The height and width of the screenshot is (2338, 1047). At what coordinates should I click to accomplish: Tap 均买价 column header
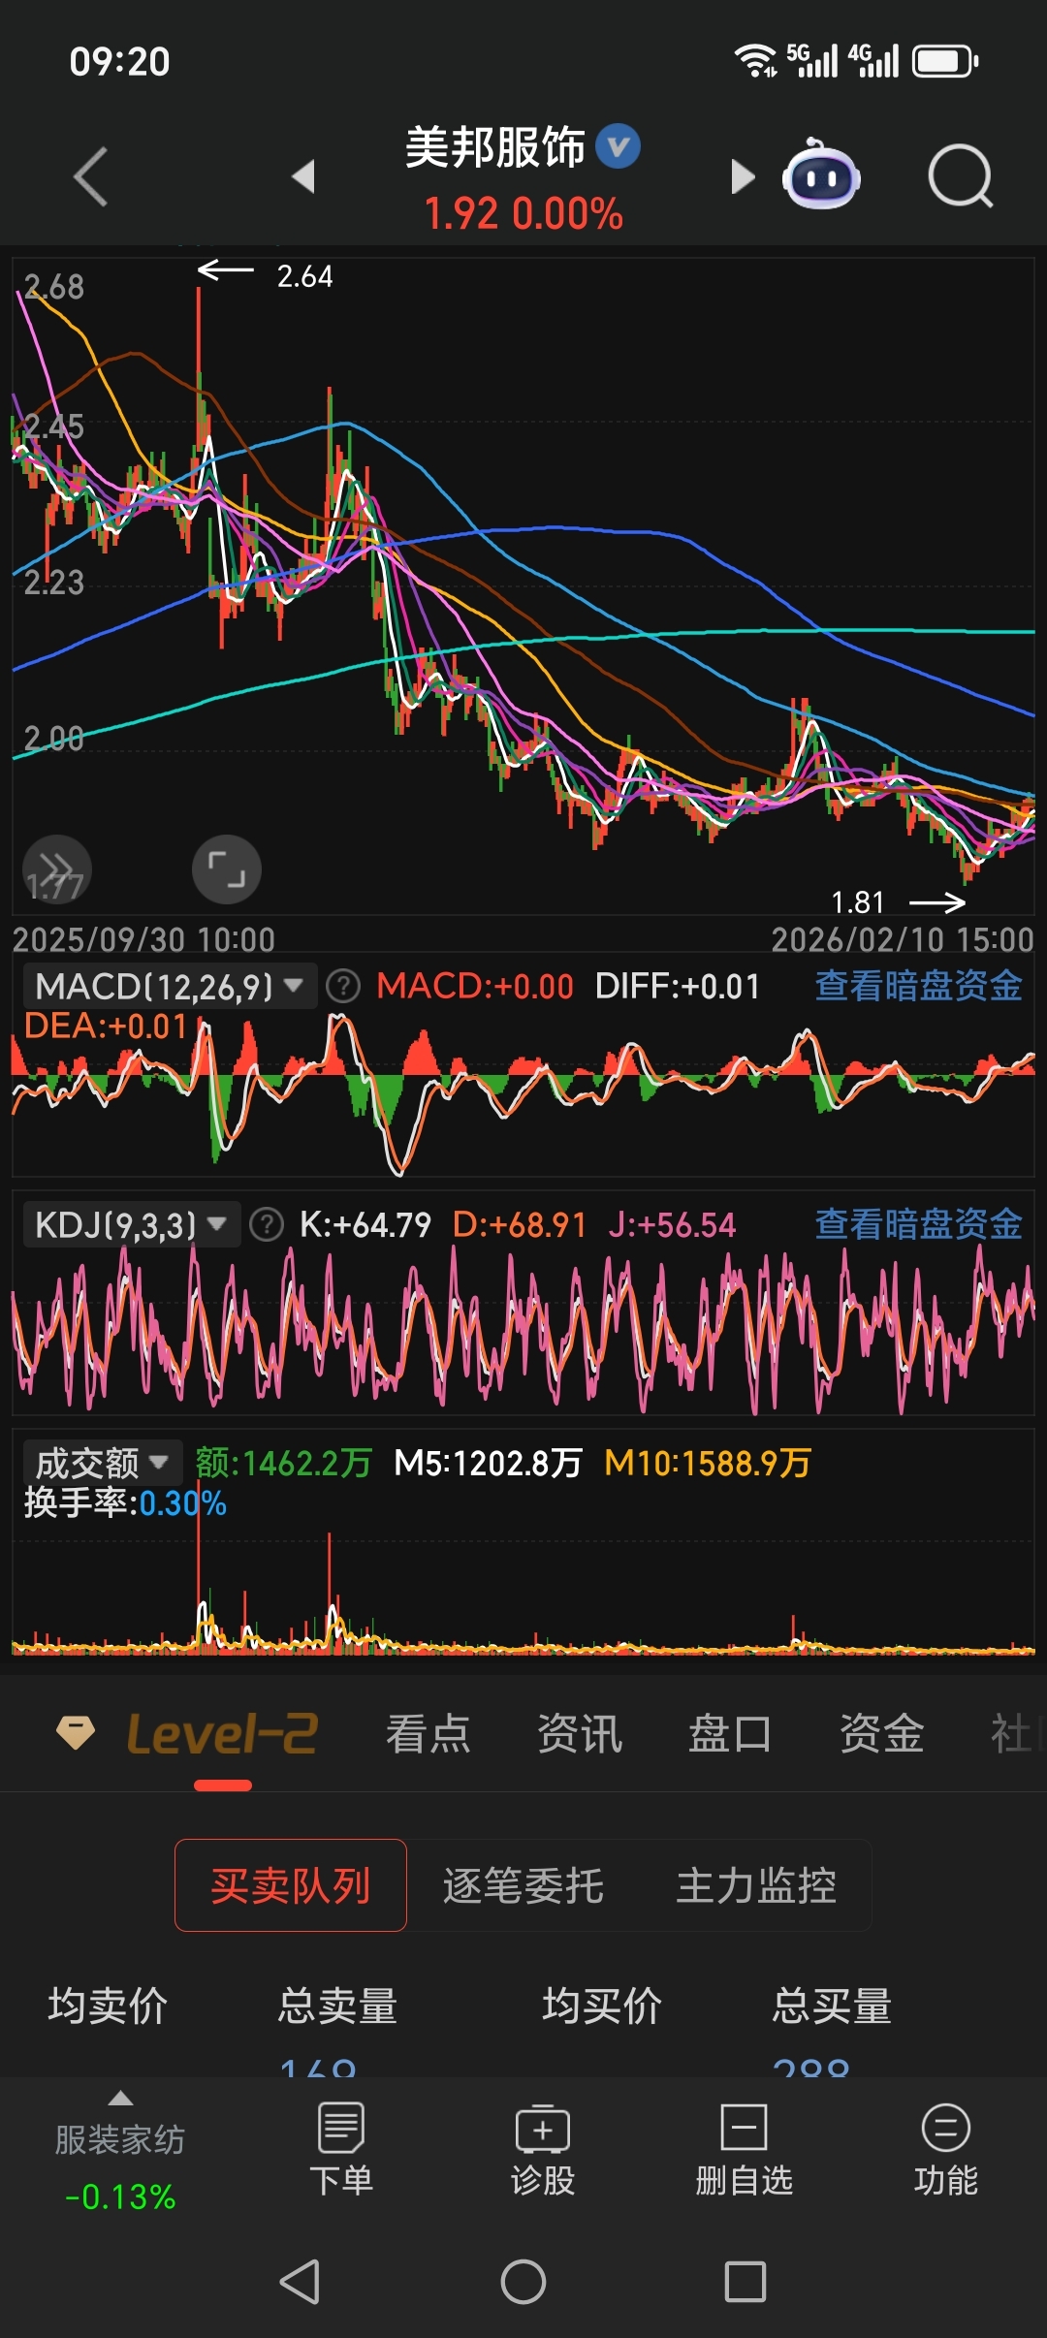pos(602,2006)
